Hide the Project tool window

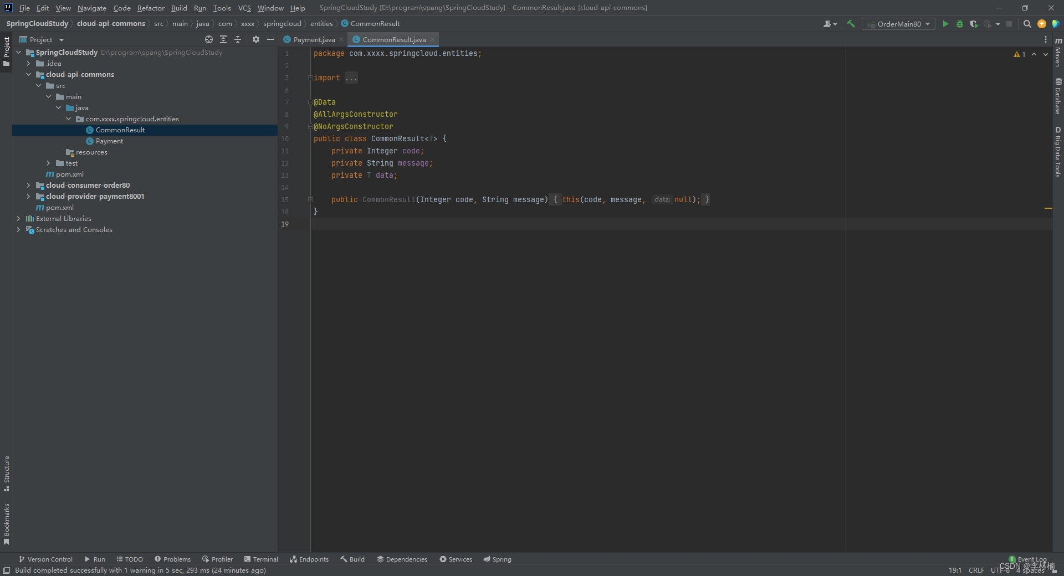click(x=270, y=39)
